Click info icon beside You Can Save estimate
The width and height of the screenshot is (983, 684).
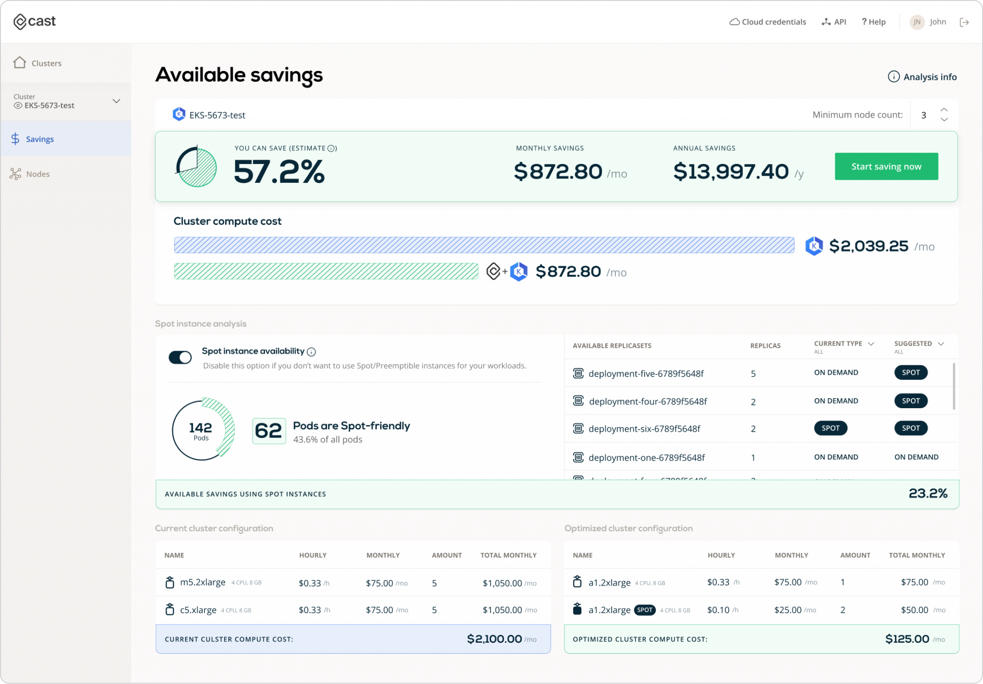click(331, 148)
